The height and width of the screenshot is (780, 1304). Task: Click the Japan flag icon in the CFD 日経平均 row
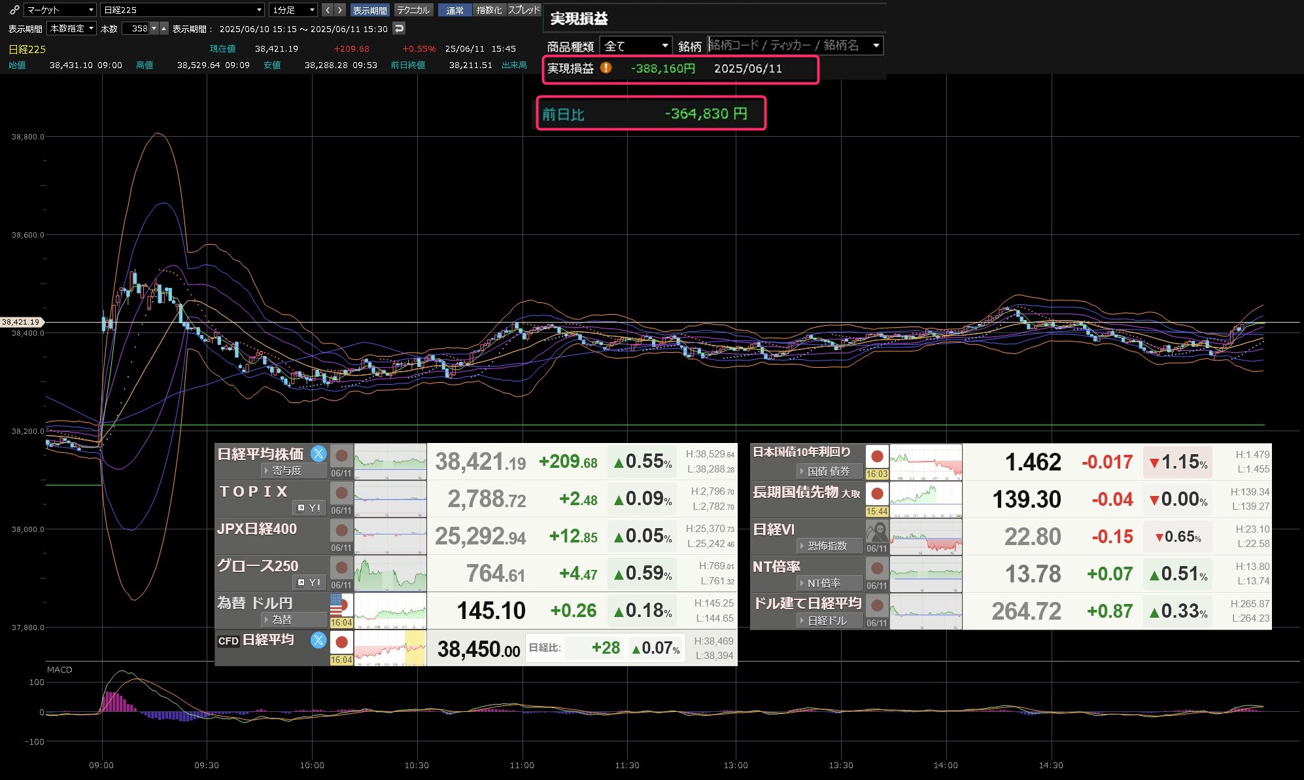(341, 642)
